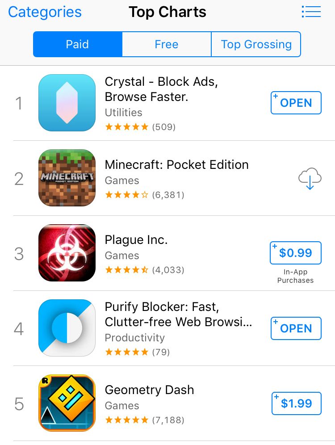
Task: Open the list menu icon at top right
Action: click(311, 12)
